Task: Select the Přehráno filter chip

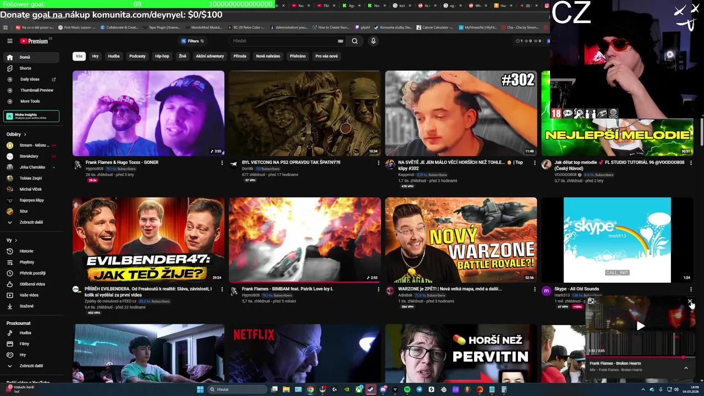Action: (x=298, y=56)
